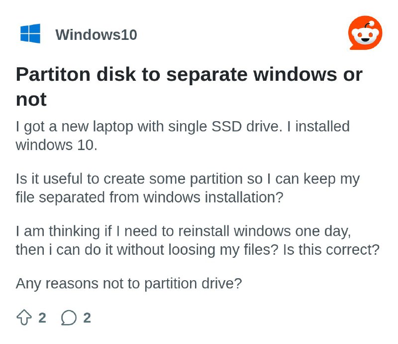Click the comment count number
This screenshot has width=398, height=344.
[x=87, y=318]
